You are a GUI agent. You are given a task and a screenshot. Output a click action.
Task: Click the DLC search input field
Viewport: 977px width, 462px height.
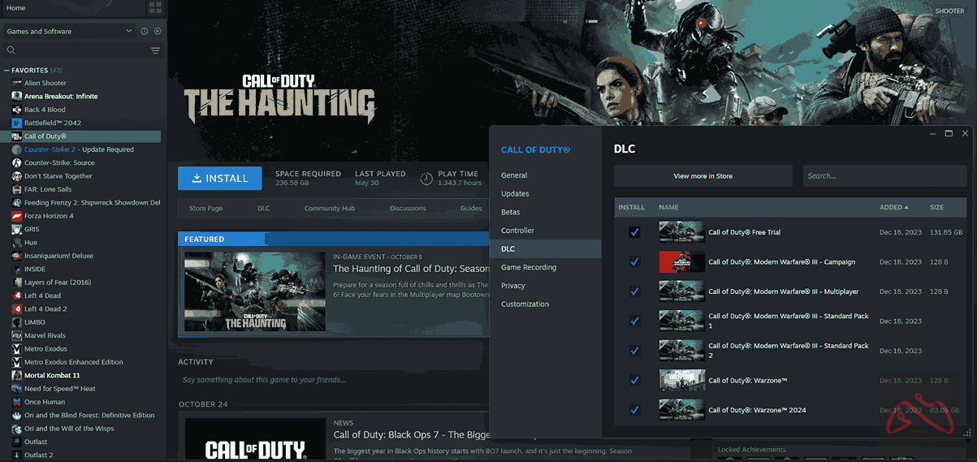tap(873, 176)
